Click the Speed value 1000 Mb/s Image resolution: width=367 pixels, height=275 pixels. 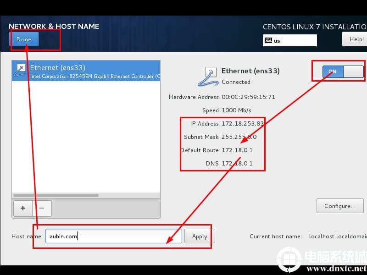pyautogui.click(x=236, y=110)
